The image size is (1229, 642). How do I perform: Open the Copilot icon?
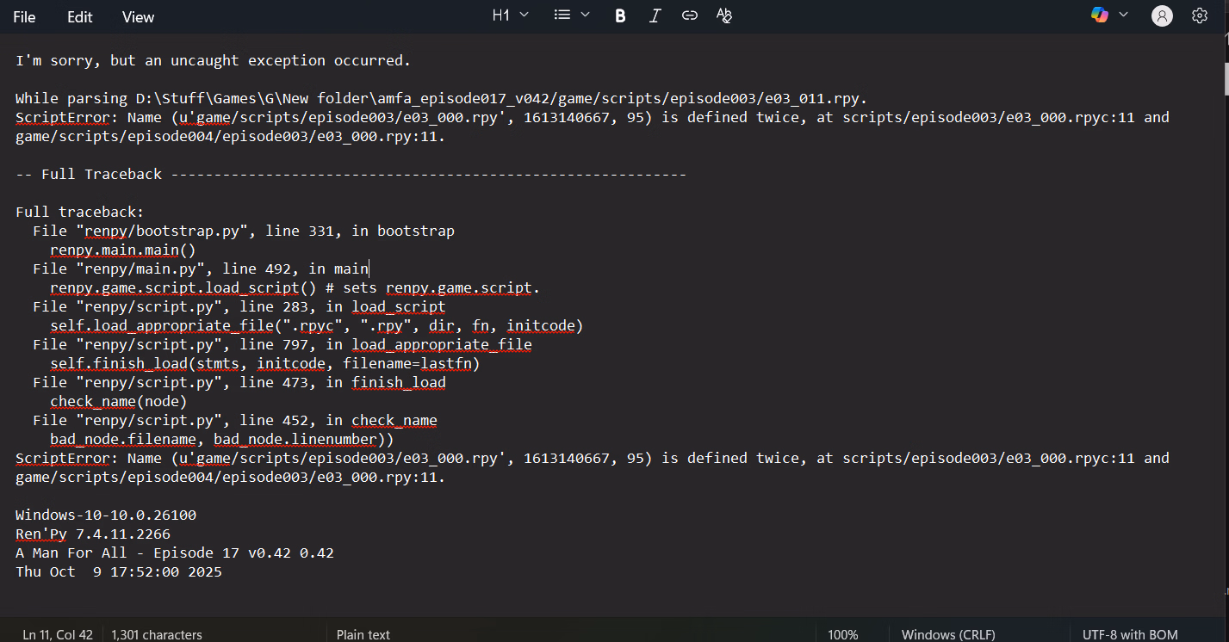(1100, 15)
